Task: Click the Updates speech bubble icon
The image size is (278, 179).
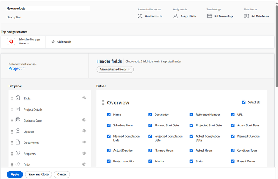Action: coord(18,131)
